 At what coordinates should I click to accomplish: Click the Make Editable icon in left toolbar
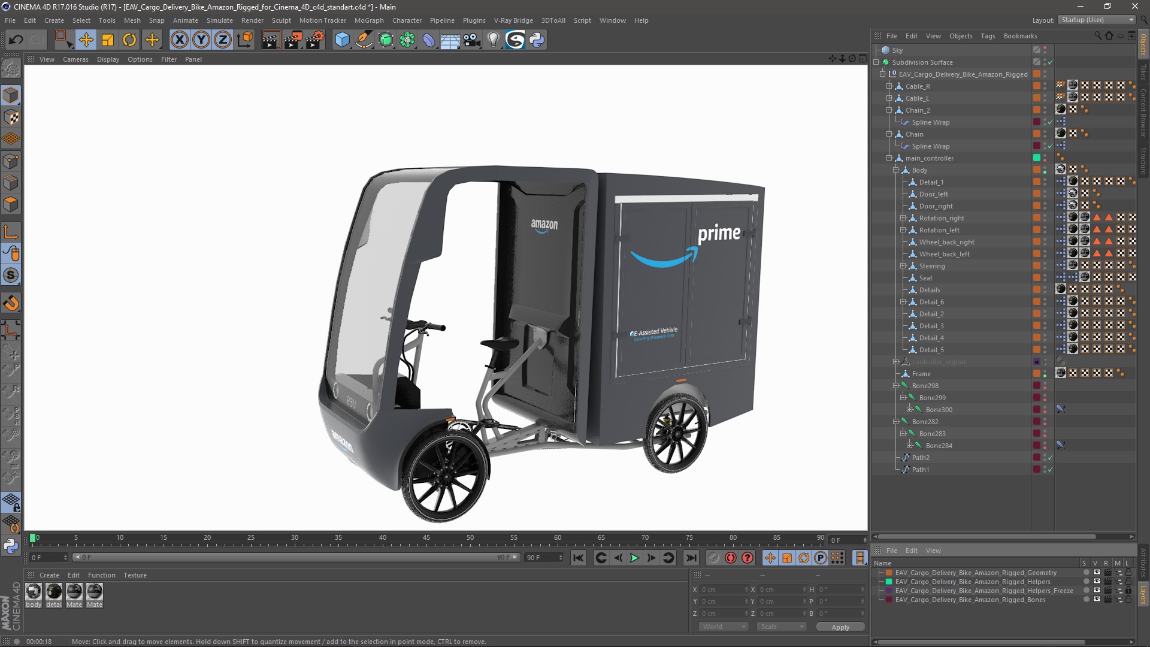pos(11,69)
